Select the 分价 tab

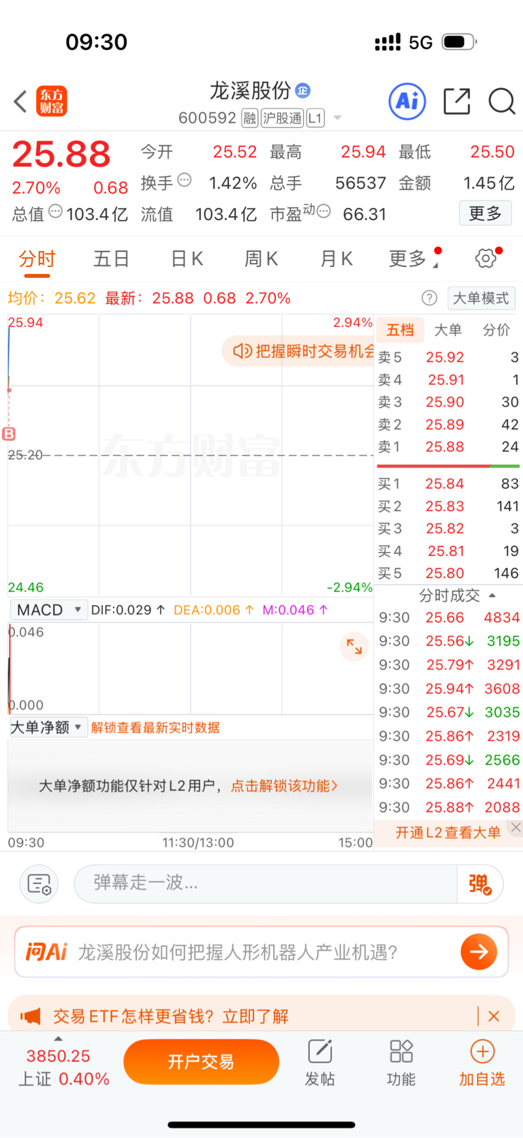[496, 330]
